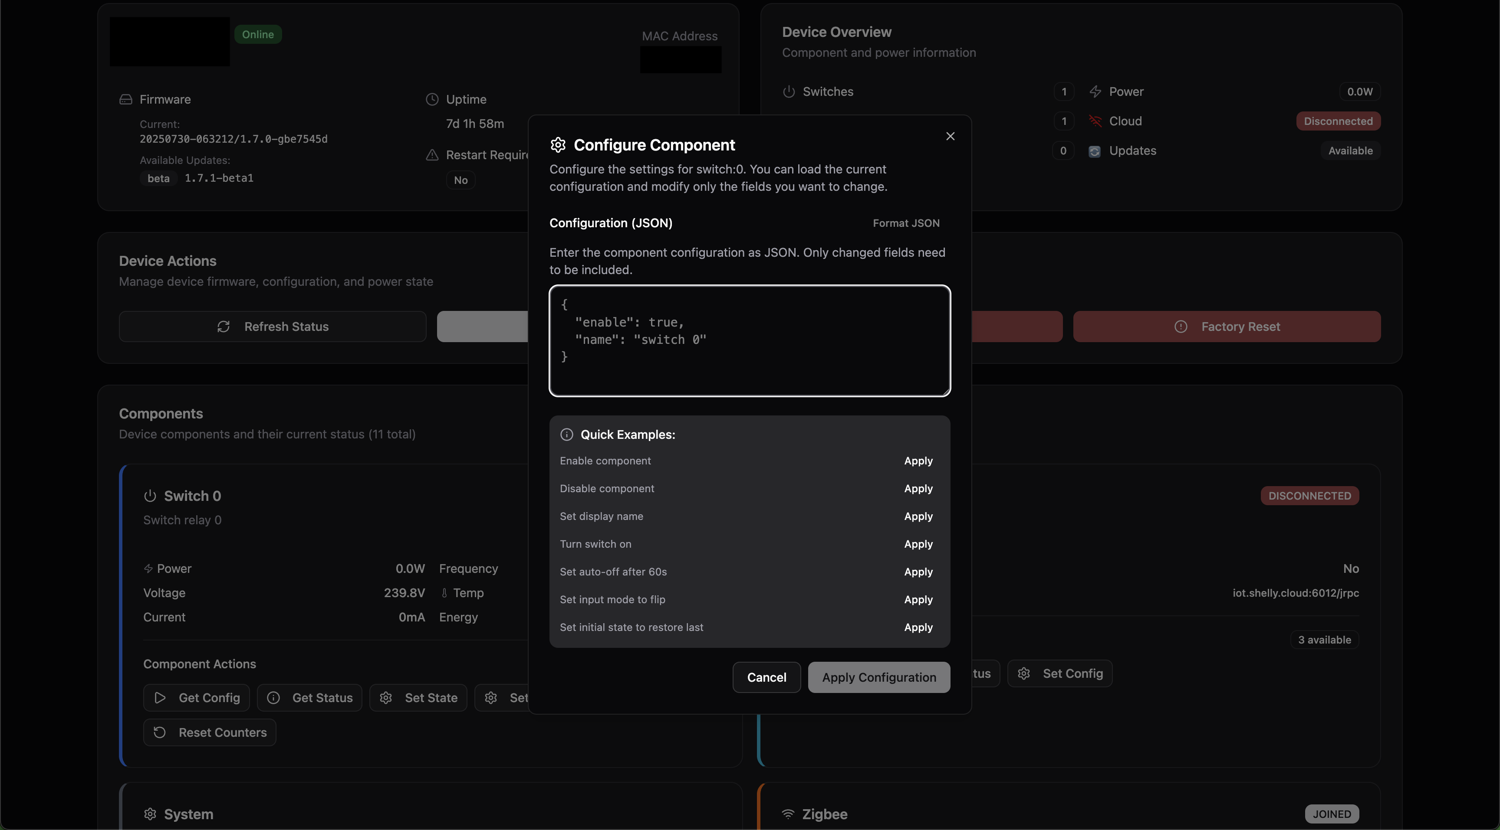Click the gear icon on right Set Config
Screen dimensions: 1500x830
pos(1024,673)
